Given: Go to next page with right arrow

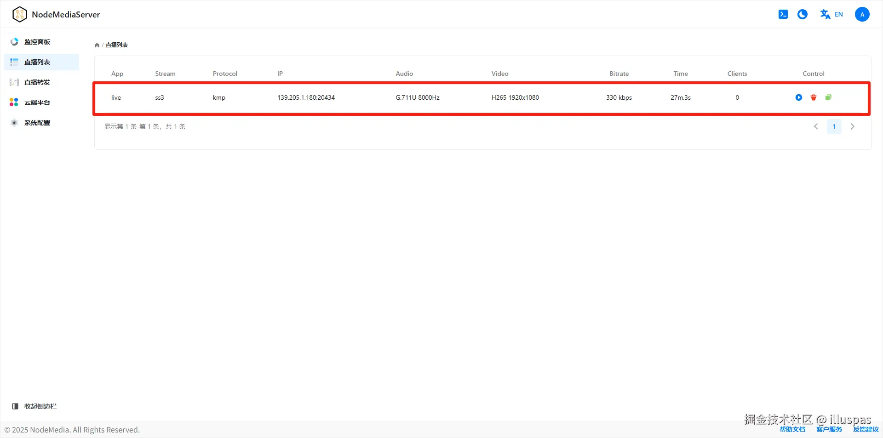Looking at the screenshot, I should tap(852, 126).
